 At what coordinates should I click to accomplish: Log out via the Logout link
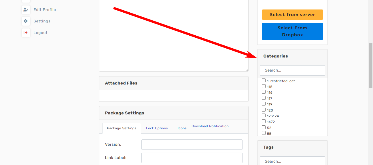40,32
